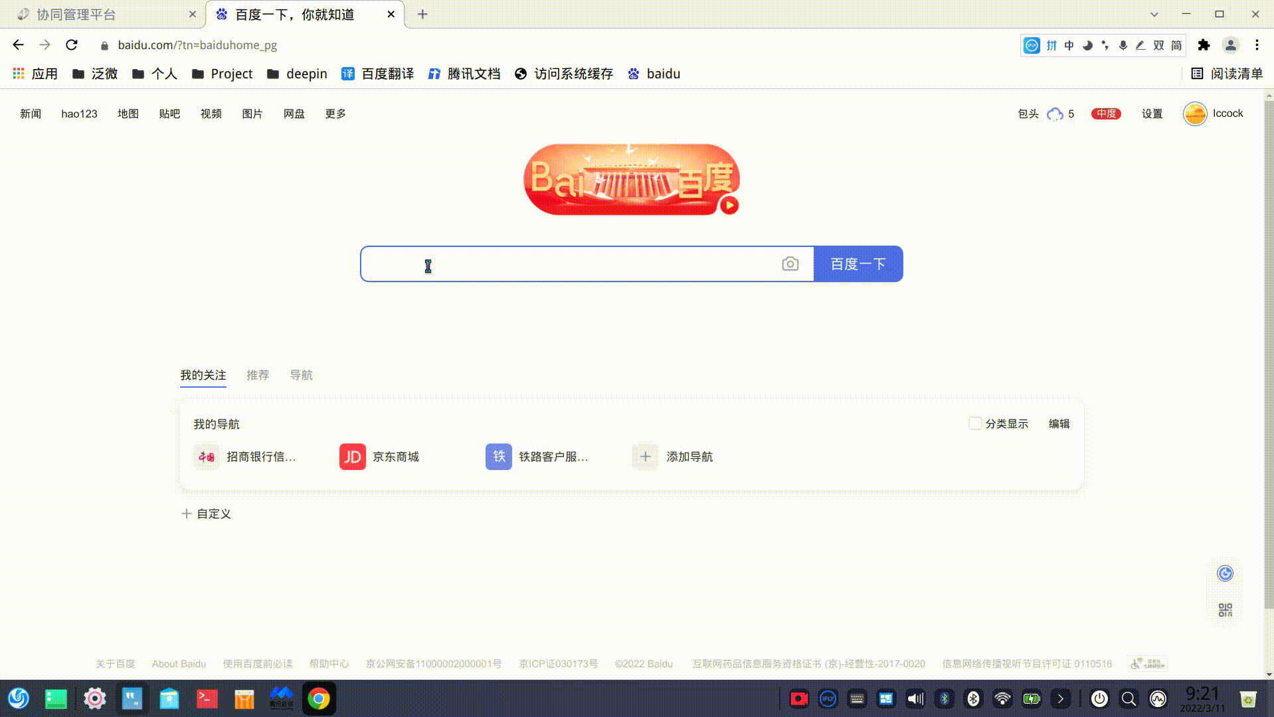Open camera search in the search box

pyautogui.click(x=790, y=264)
